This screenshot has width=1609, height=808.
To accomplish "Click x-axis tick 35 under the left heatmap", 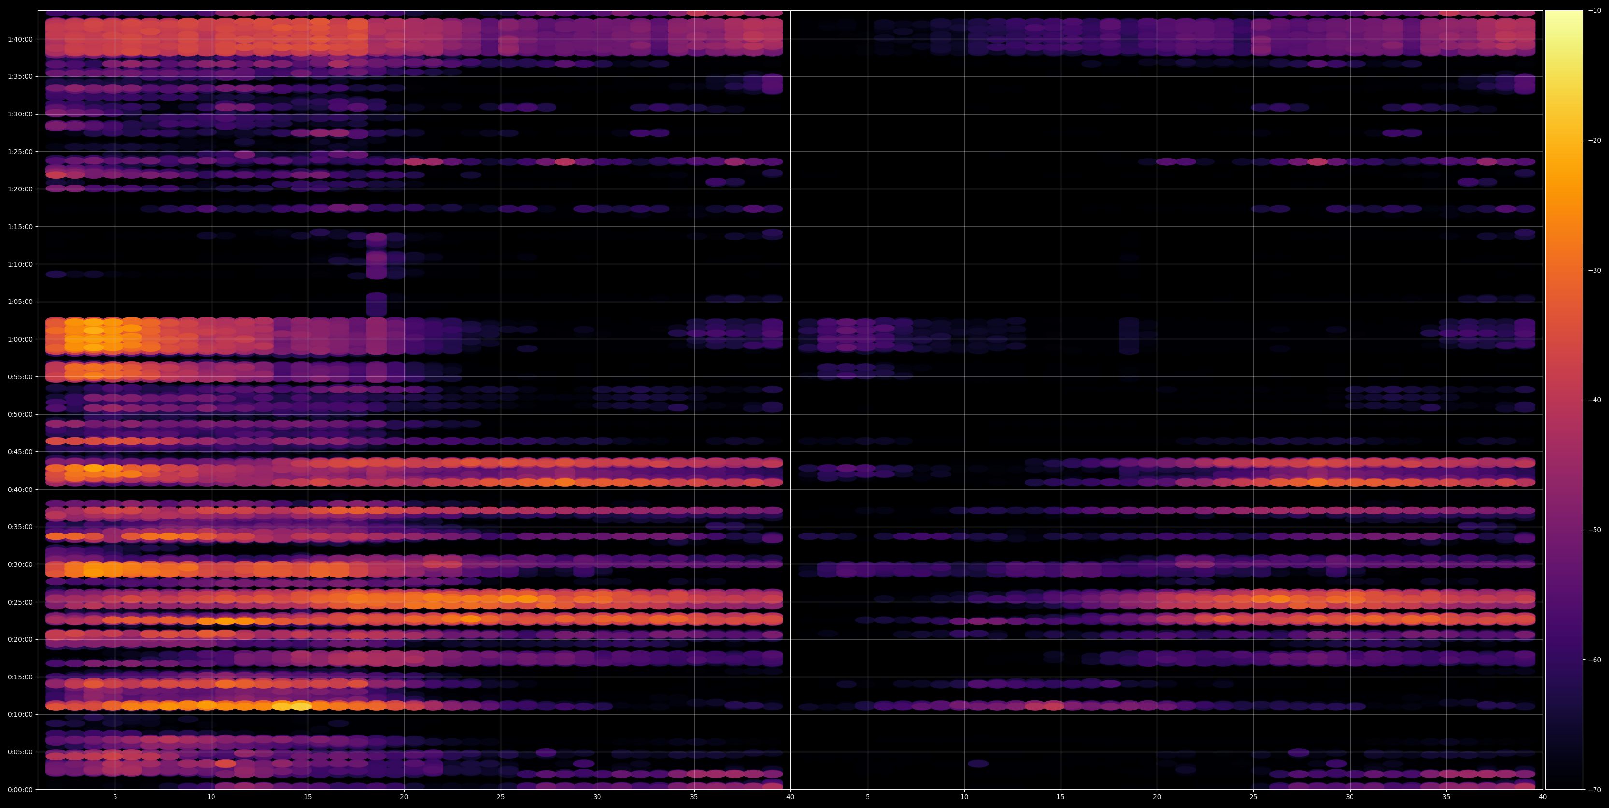I will coord(694,797).
